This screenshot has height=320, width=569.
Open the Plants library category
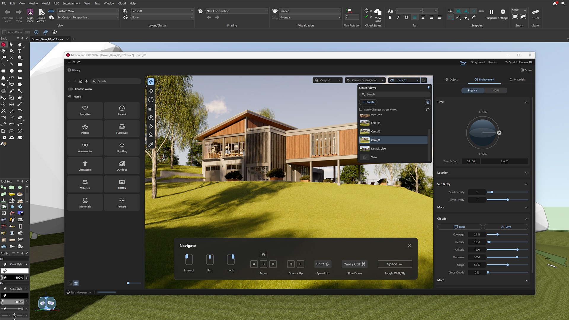coord(85,129)
